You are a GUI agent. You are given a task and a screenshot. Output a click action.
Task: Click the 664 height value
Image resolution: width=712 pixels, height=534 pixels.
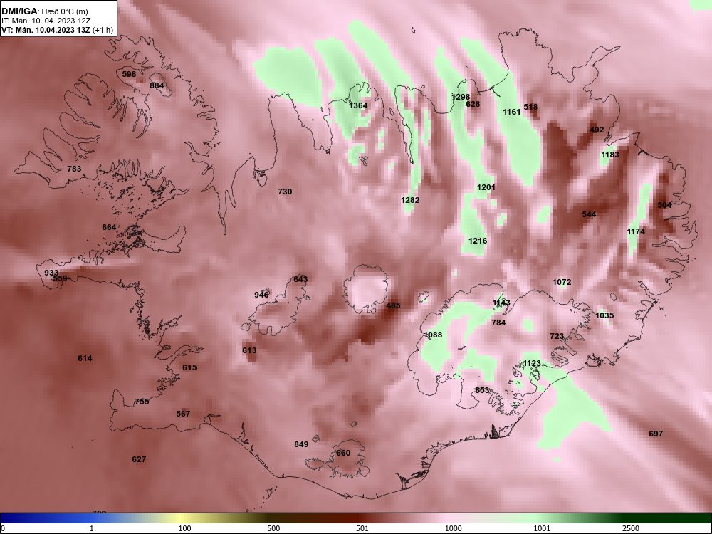point(109,227)
